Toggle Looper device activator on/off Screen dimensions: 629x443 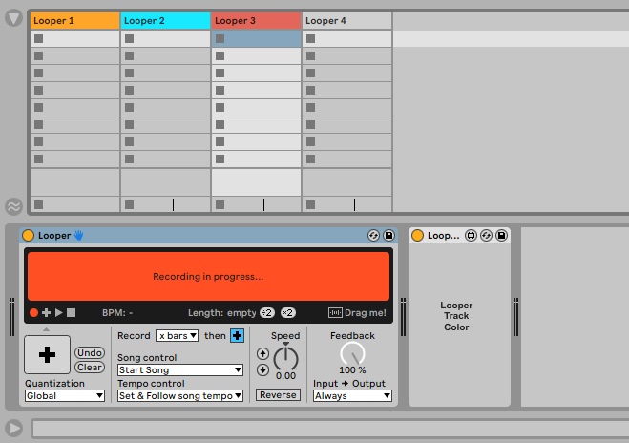pyautogui.click(x=29, y=236)
